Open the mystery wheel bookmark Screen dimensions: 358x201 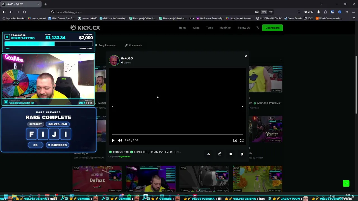point(37,18)
